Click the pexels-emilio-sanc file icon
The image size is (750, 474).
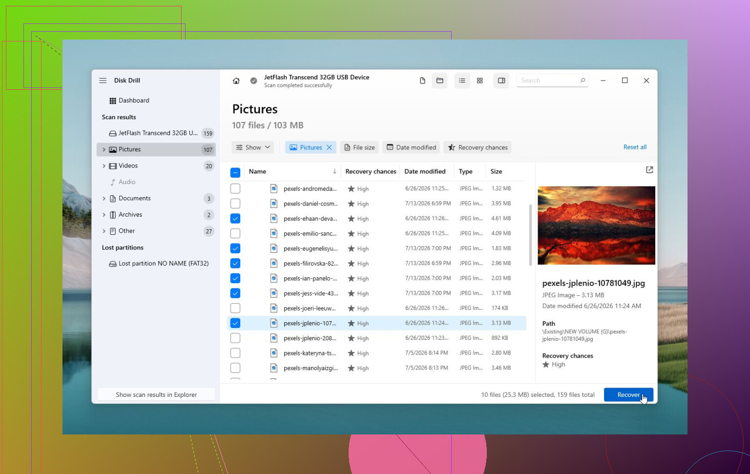point(274,233)
